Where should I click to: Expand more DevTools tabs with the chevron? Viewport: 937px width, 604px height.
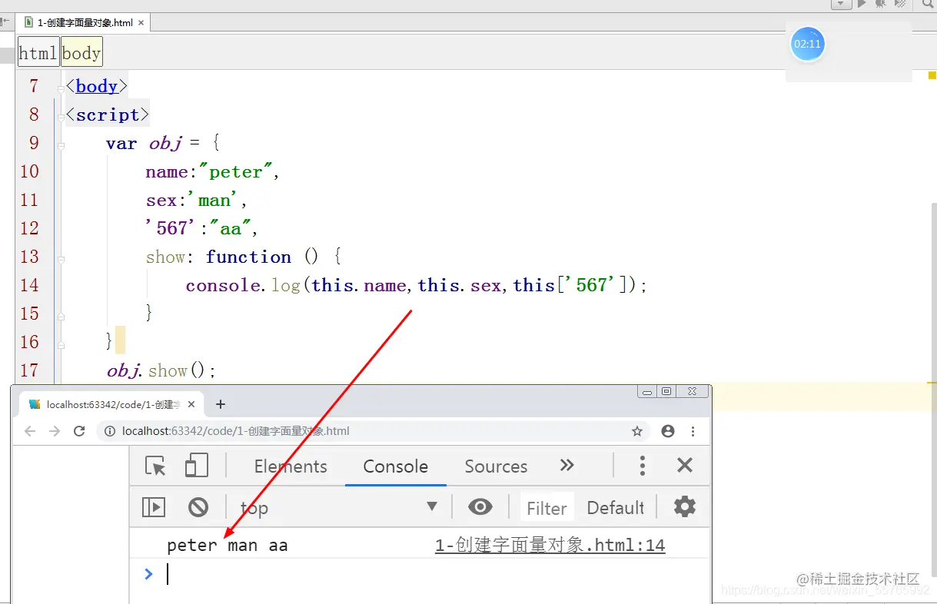pos(567,465)
